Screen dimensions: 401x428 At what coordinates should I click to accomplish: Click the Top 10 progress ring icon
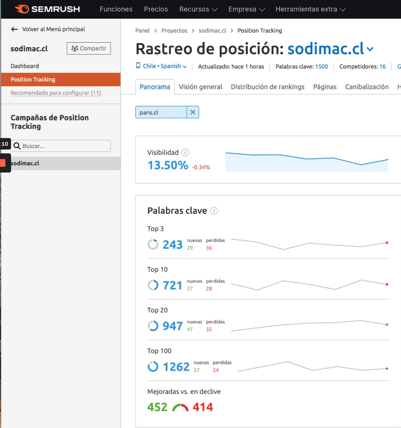(153, 285)
